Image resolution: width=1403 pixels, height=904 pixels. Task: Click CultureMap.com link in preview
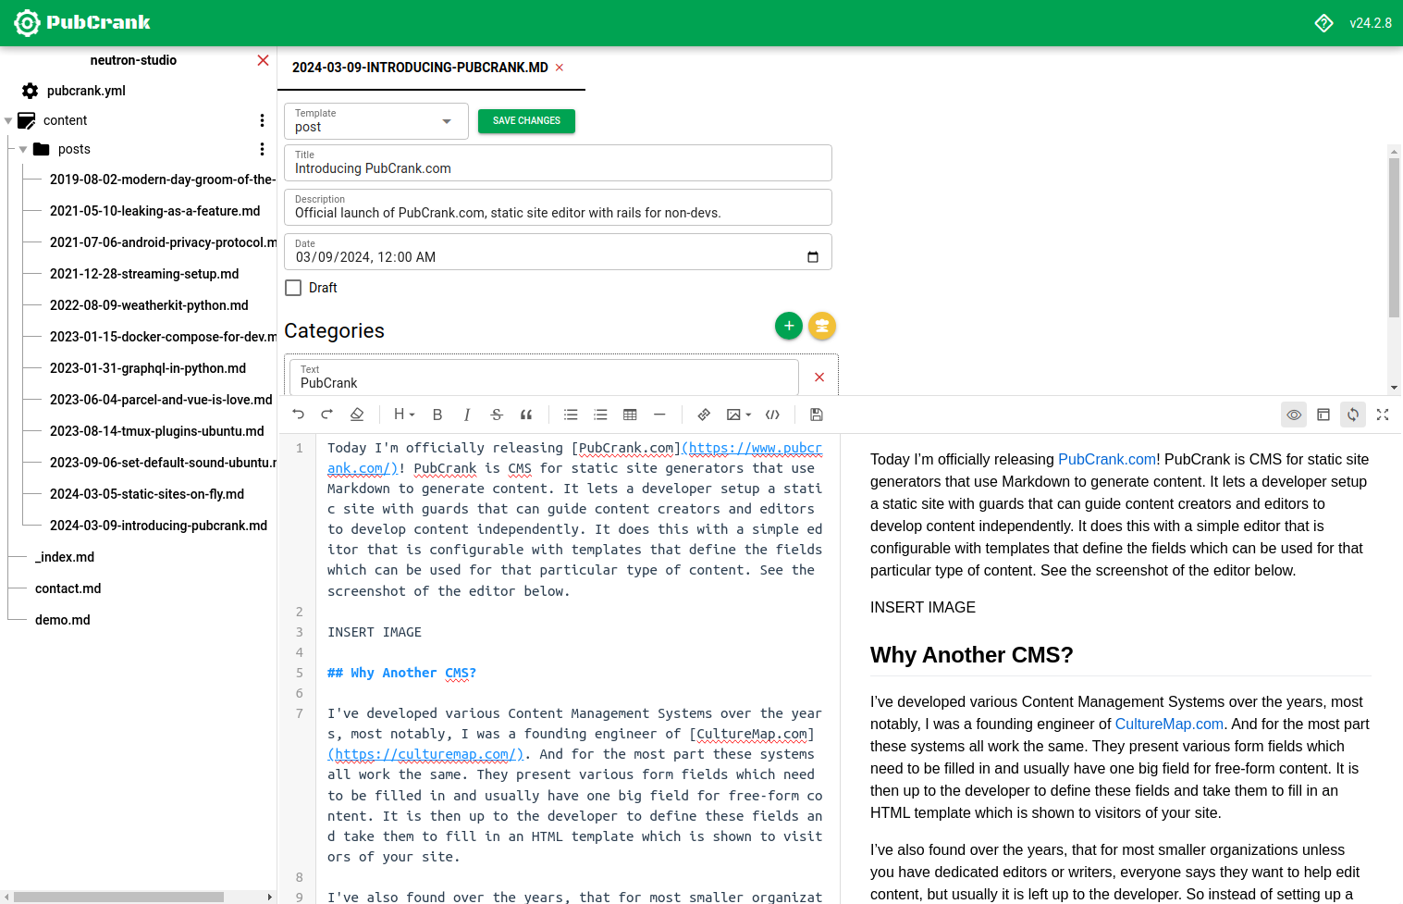(x=1169, y=724)
